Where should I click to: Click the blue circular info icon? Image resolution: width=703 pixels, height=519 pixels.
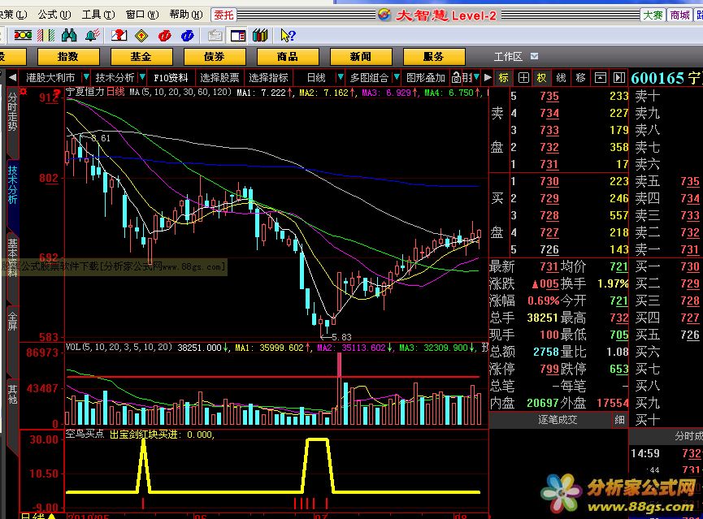(188, 36)
